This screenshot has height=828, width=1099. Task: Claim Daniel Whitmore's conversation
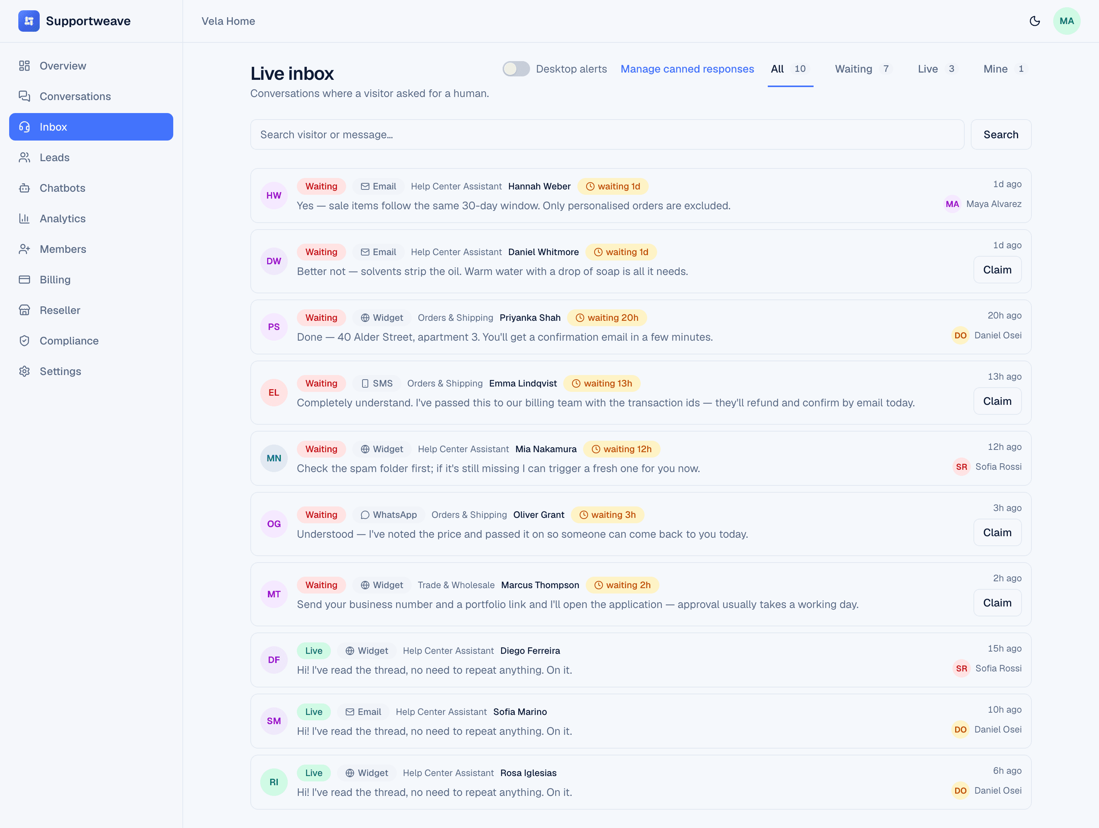997,270
